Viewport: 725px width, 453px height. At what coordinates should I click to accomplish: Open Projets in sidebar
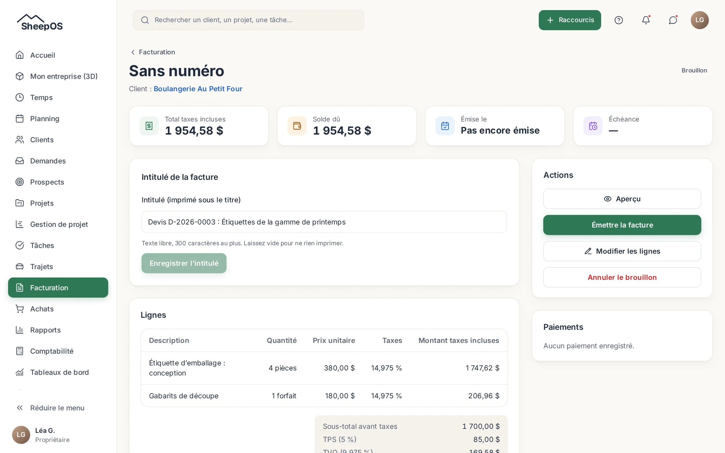pyautogui.click(x=58, y=203)
